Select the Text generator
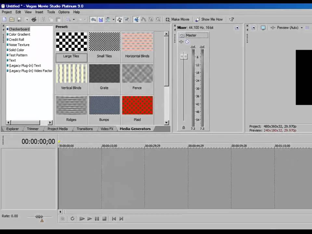312x234 pixels. 12,60
